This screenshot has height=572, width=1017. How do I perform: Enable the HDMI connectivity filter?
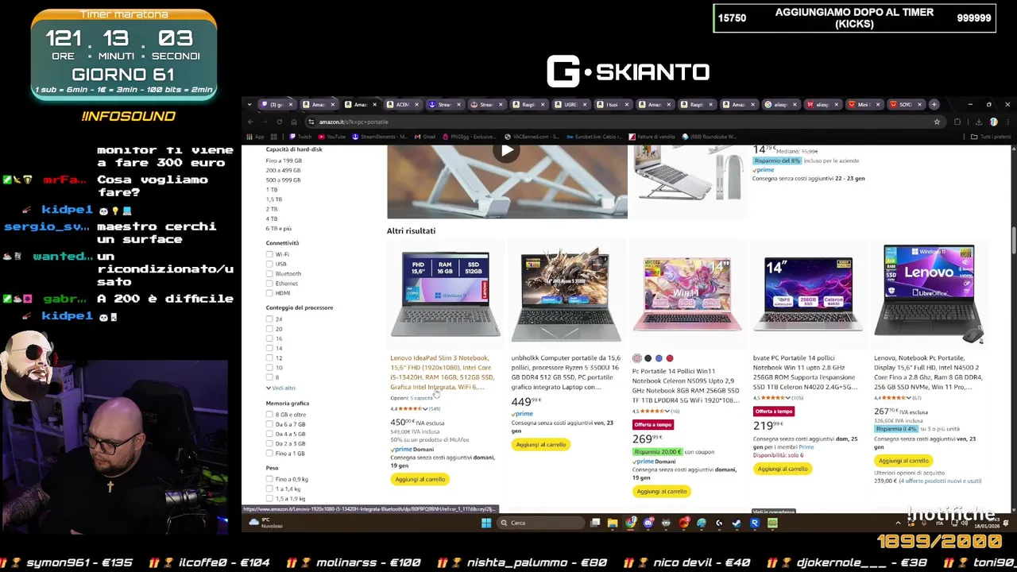pos(269,292)
